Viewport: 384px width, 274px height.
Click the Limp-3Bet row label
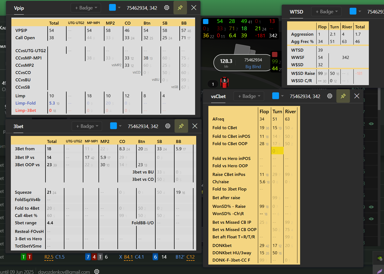tap(26, 111)
